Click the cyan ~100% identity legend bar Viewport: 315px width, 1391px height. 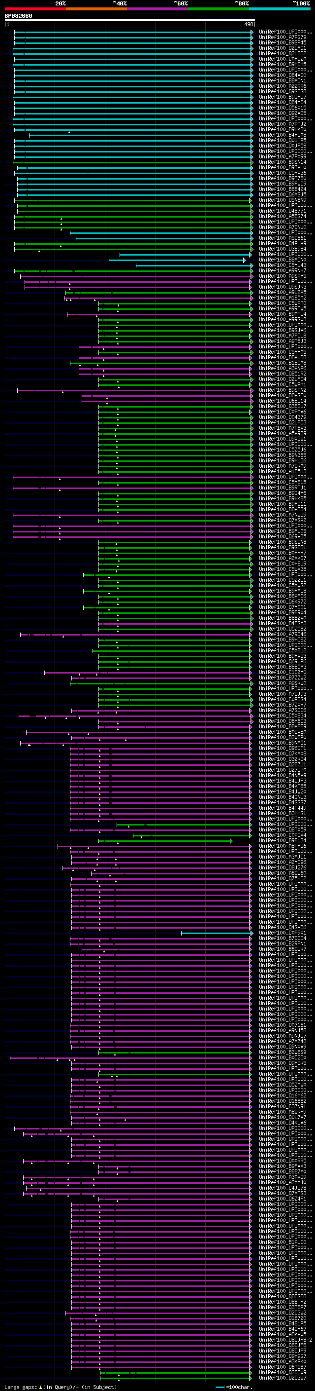tap(280, 9)
